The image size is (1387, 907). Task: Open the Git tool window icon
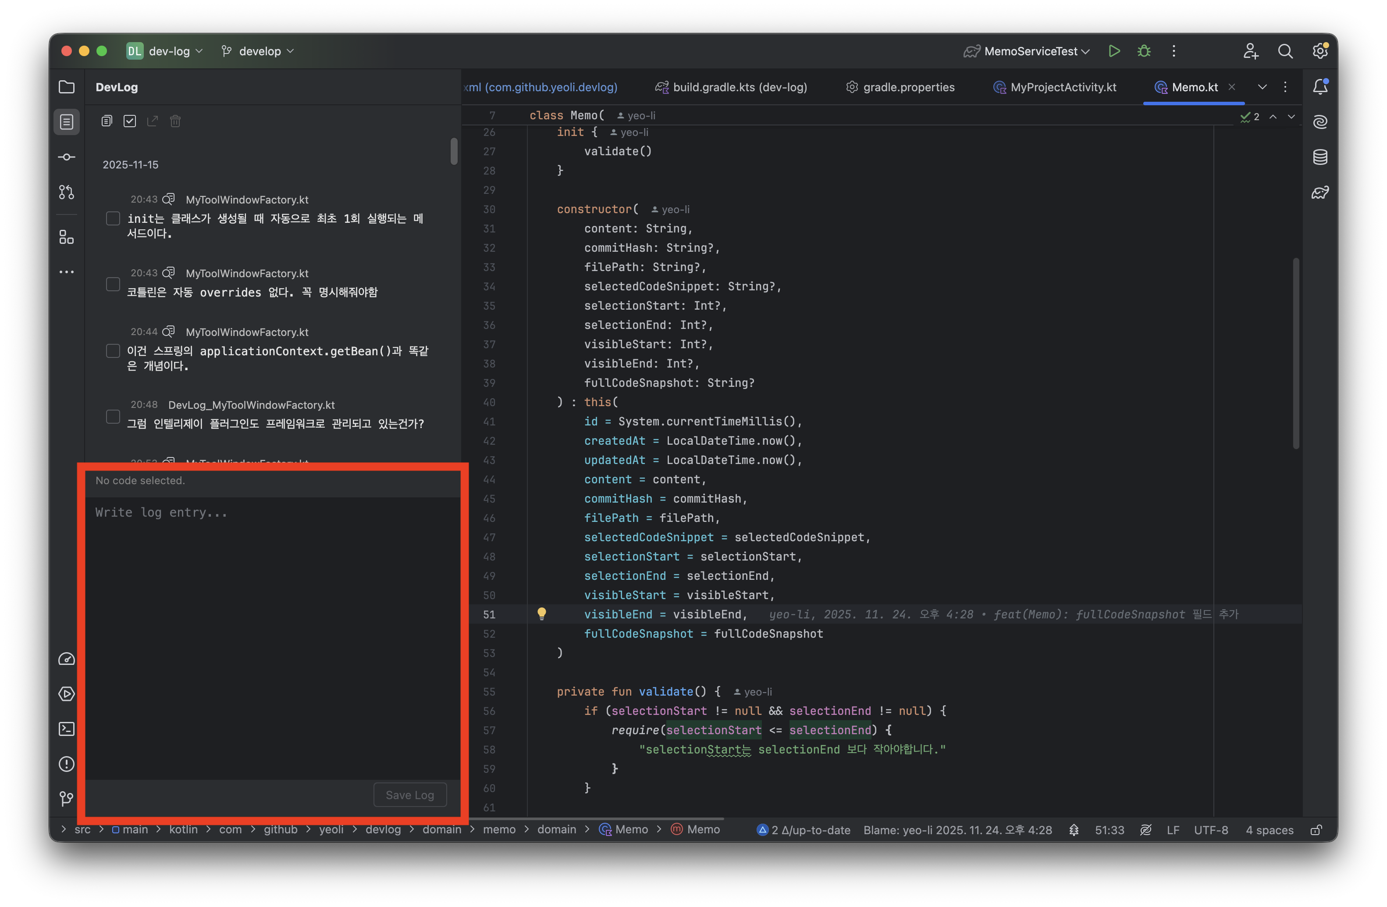[x=67, y=798]
